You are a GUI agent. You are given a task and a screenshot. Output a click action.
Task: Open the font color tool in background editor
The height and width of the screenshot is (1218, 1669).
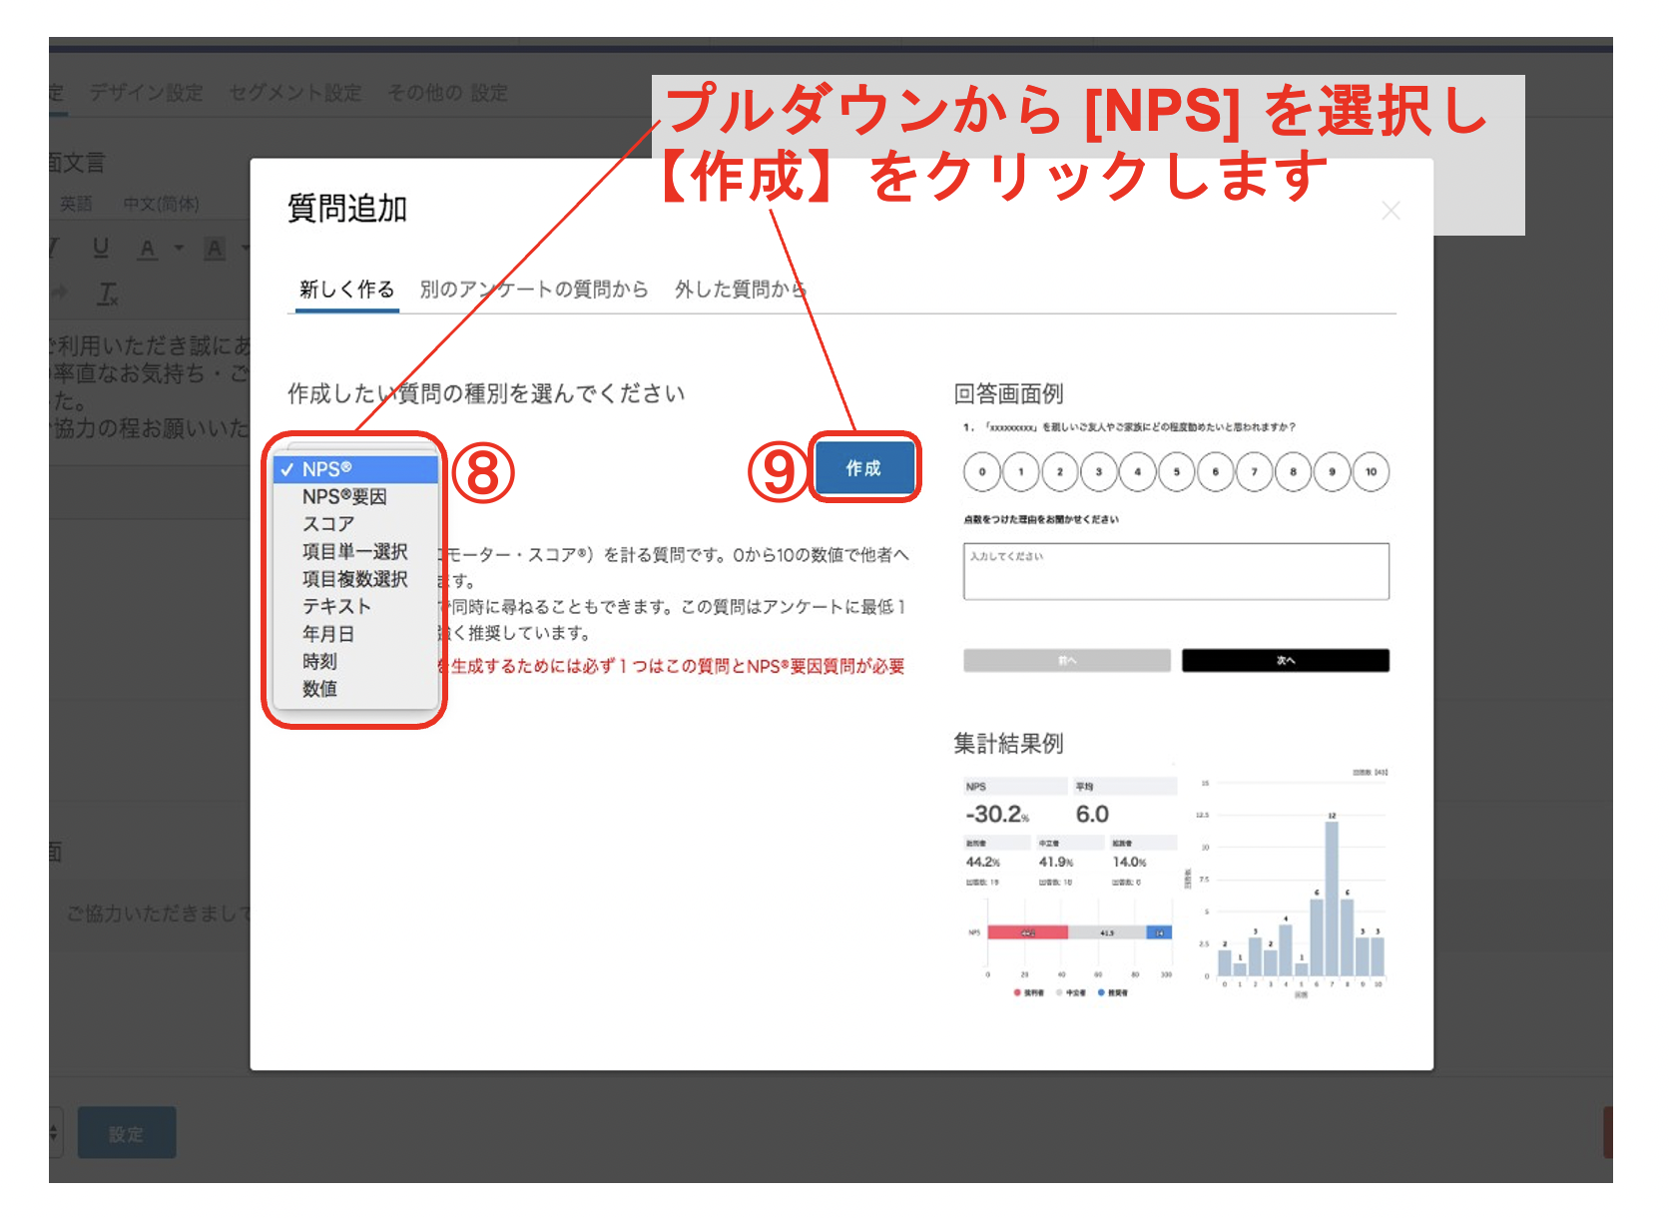pyautogui.click(x=148, y=249)
